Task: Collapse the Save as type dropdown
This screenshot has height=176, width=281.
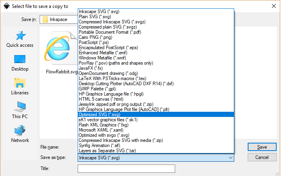Action: click(x=231, y=158)
